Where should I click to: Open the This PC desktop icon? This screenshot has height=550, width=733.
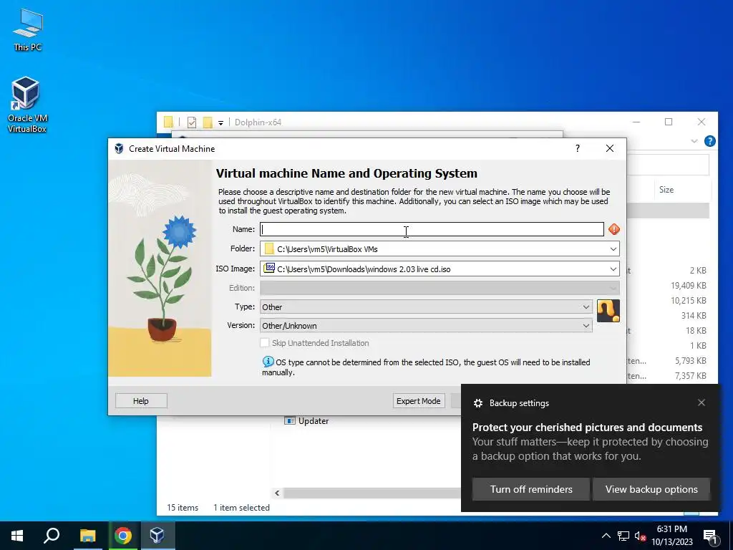[28, 29]
